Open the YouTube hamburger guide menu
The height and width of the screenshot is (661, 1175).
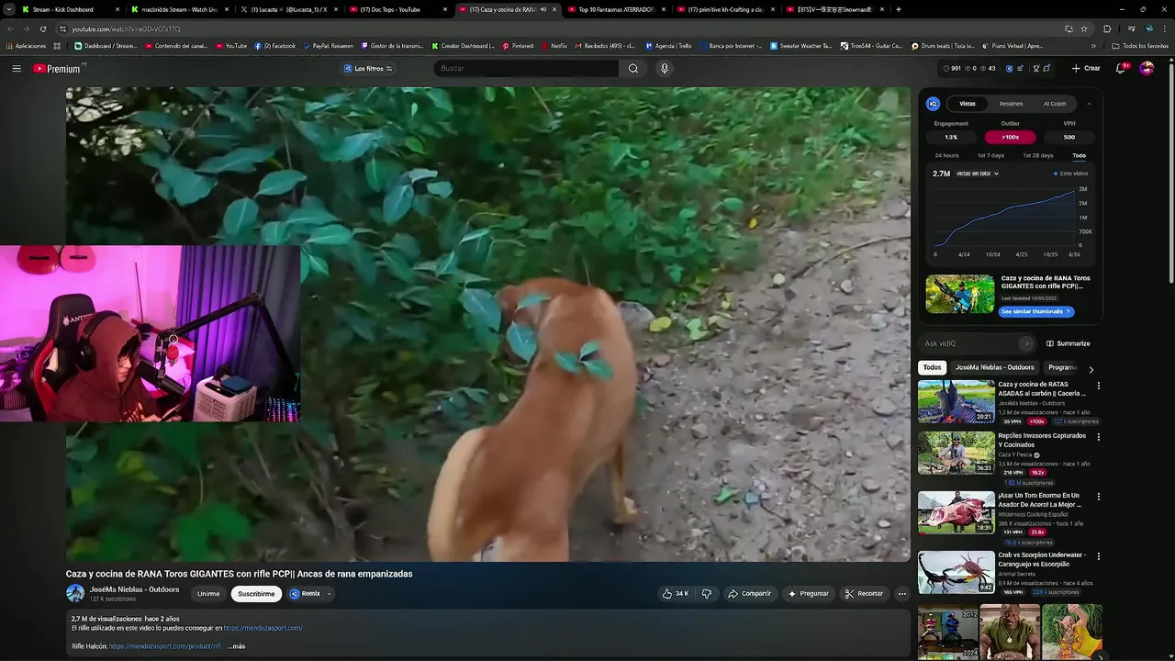pyautogui.click(x=16, y=68)
